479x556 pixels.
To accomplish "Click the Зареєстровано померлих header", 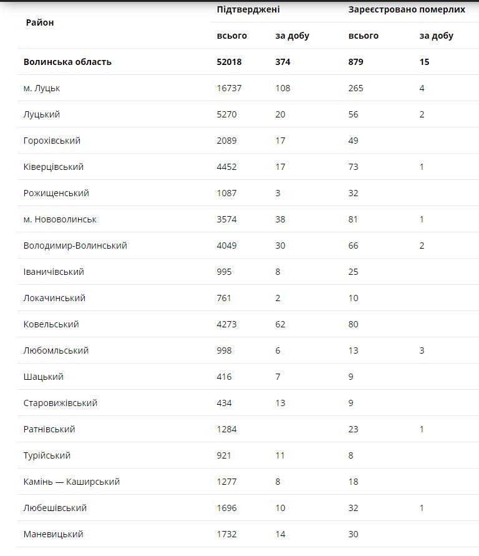I will (407, 9).
